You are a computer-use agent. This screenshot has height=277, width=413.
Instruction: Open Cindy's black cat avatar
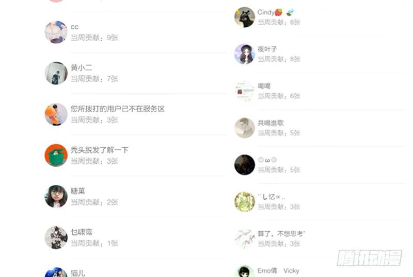pyautogui.click(x=244, y=17)
